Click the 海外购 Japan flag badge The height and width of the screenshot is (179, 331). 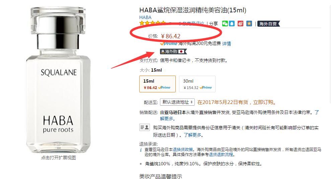tap(173, 51)
